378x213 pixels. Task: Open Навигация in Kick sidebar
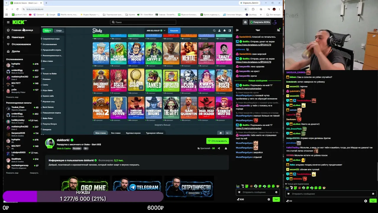(x=18, y=37)
